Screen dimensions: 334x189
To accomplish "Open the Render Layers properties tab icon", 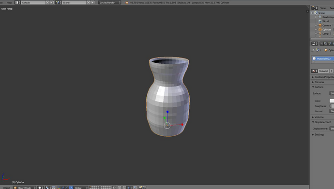I will pyautogui.click(x=326, y=44).
